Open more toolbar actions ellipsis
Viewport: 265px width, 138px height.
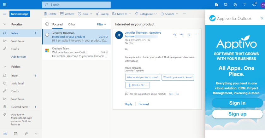tap(184, 14)
